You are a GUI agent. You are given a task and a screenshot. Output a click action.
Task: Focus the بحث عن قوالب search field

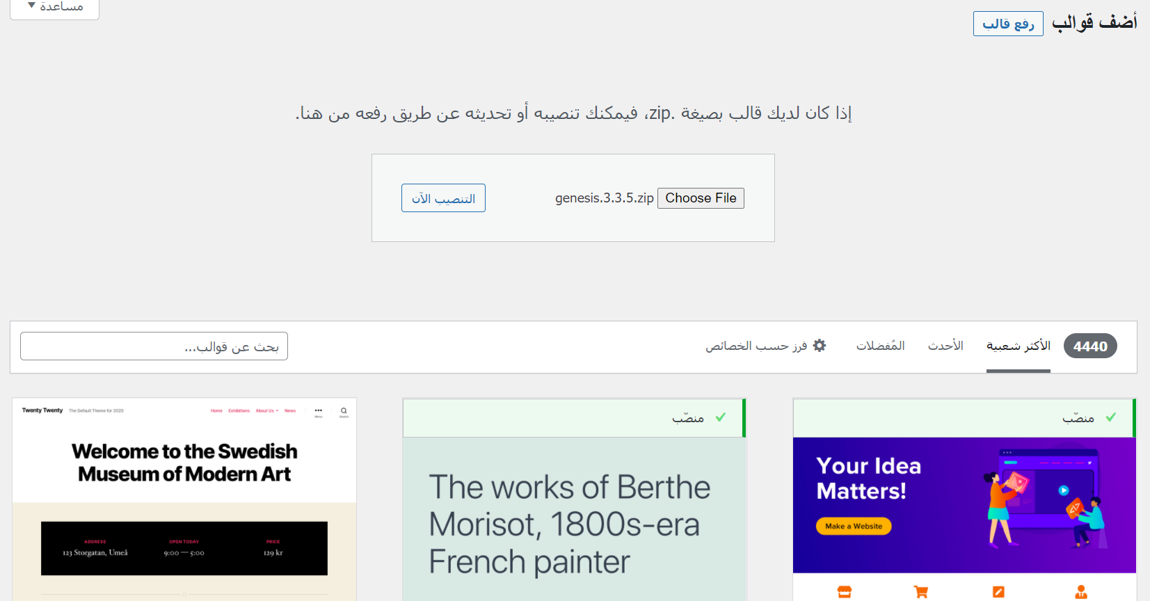[154, 346]
